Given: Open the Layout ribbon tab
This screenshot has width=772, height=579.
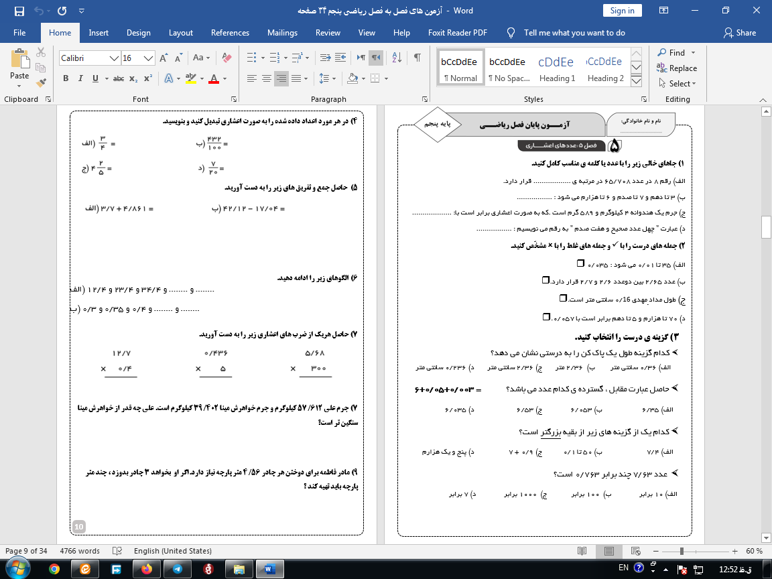Looking at the screenshot, I should [180, 33].
